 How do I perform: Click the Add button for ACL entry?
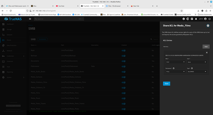(x=206, y=47)
